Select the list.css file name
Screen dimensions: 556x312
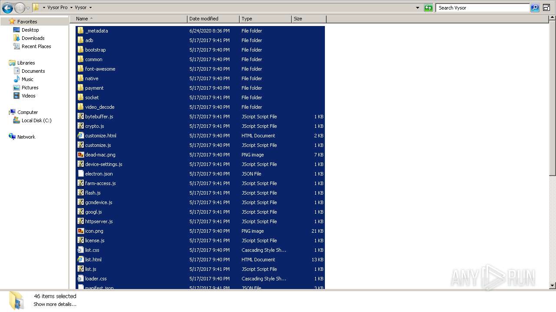[92, 250]
